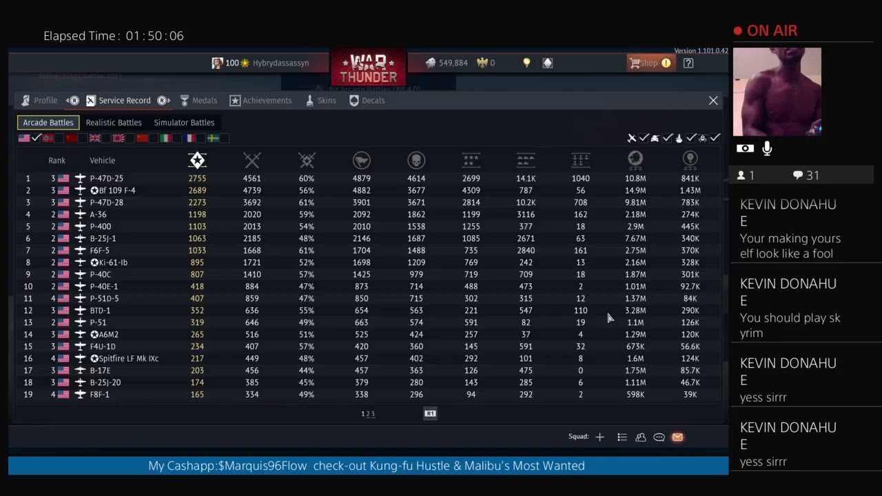Open the Achievements tab
The height and width of the screenshot is (496, 882).
click(x=260, y=101)
